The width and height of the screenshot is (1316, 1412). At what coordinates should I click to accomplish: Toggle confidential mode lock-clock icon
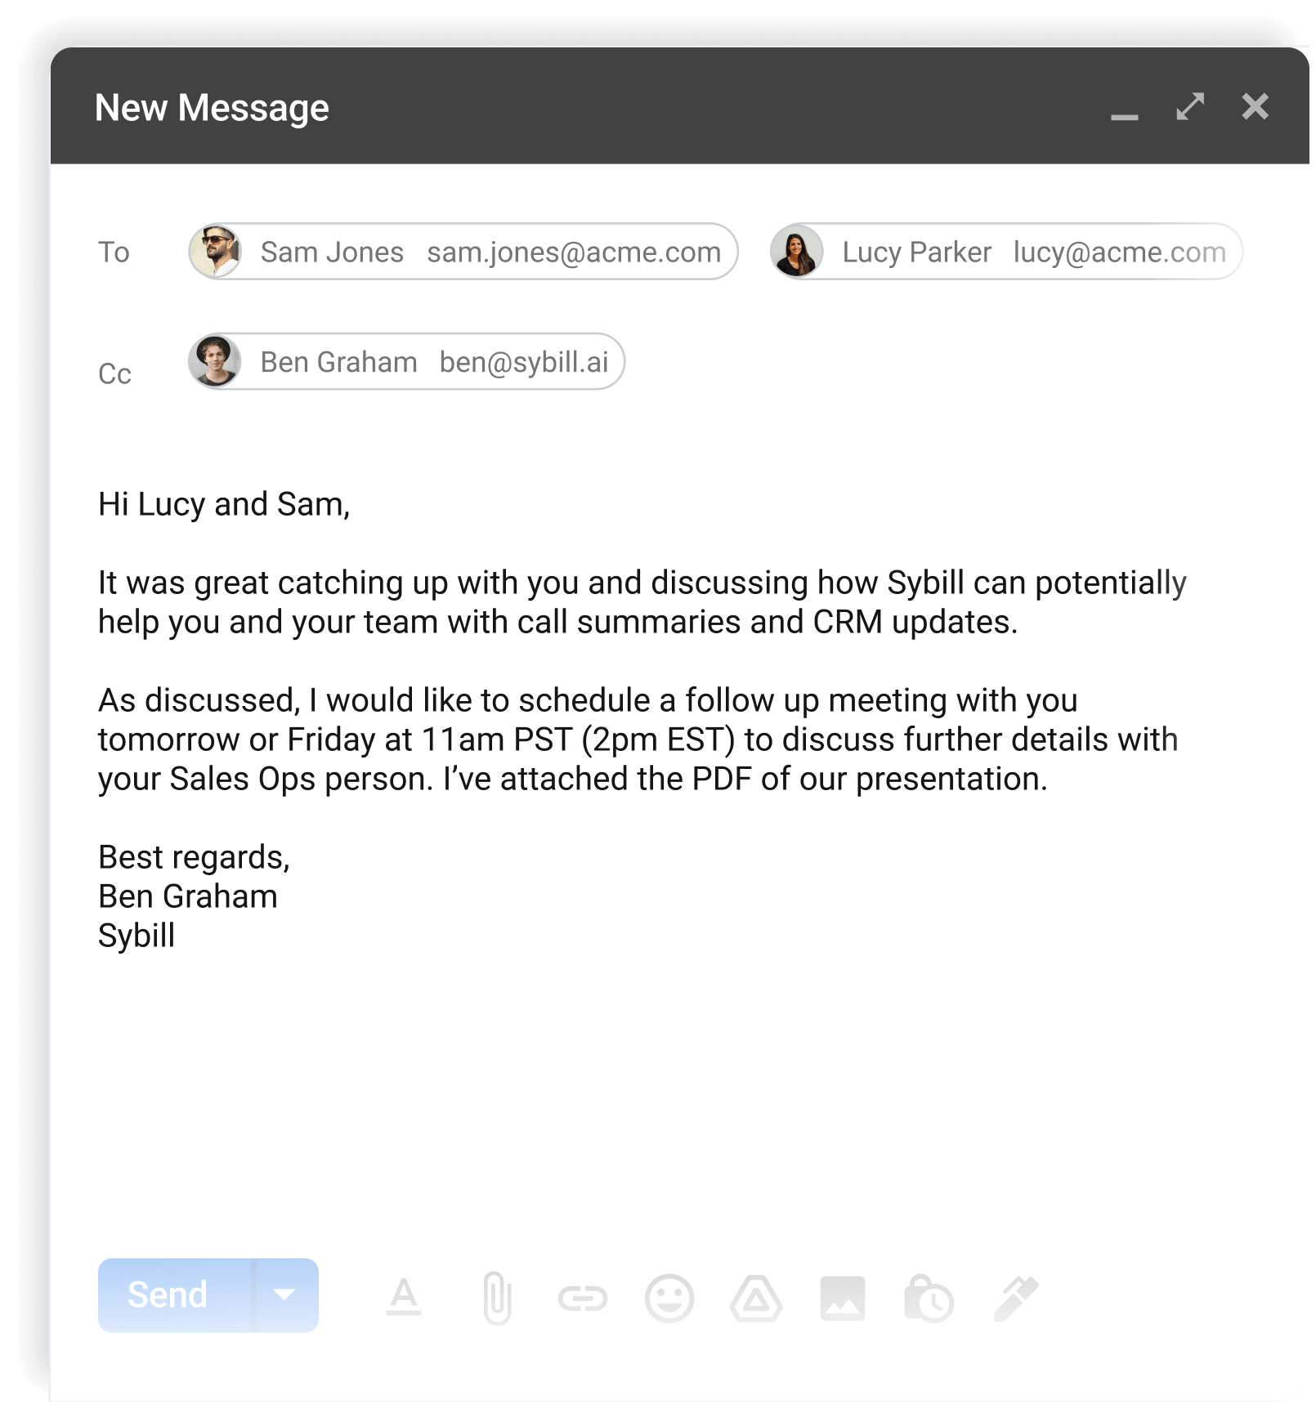[x=929, y=1298]
